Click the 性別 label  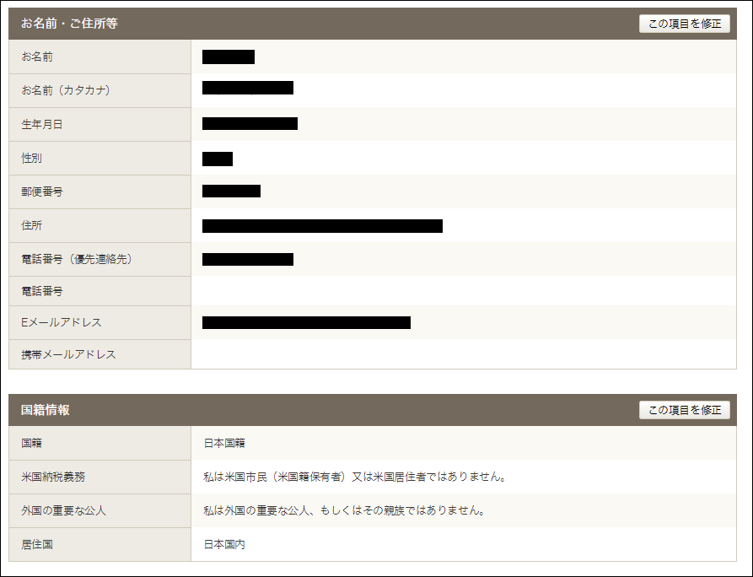[x=32, y=158]
